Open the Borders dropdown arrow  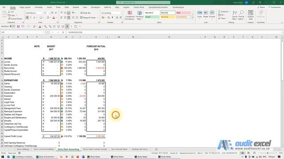click(44, 18)
